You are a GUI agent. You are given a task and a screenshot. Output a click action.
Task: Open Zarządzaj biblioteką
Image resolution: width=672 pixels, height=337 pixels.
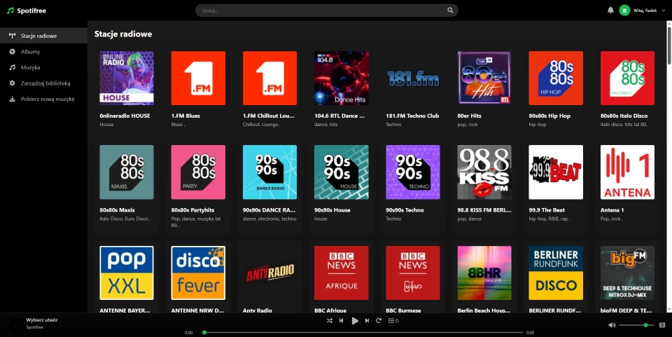pyautogui.click(x=45, y=83)
